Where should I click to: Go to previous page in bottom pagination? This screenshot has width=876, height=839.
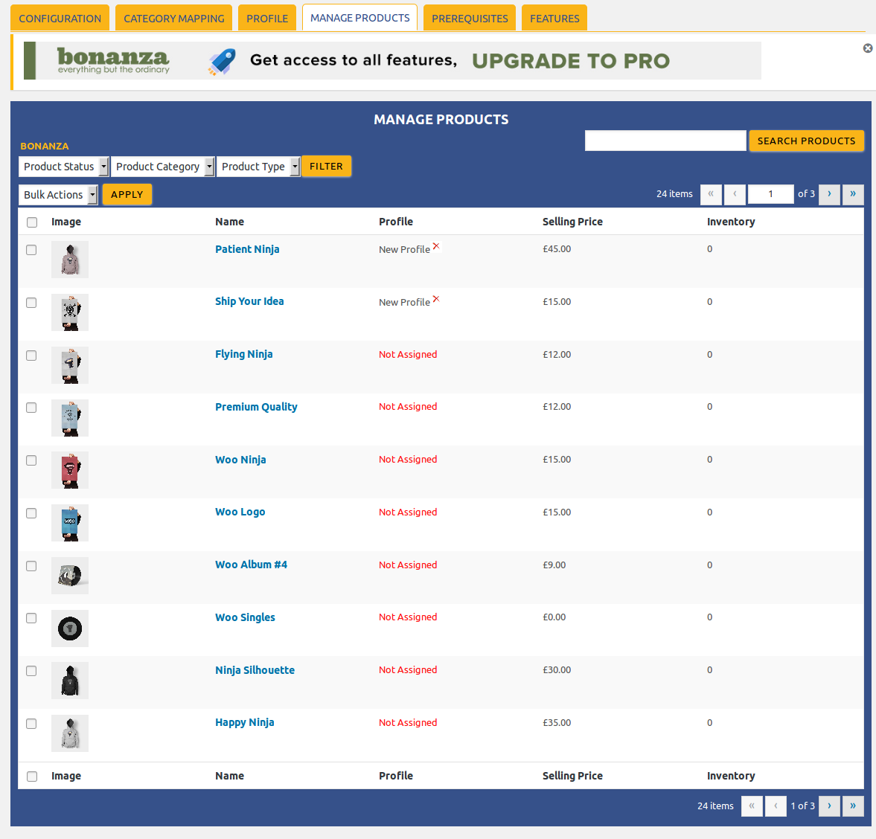(776, 806)
